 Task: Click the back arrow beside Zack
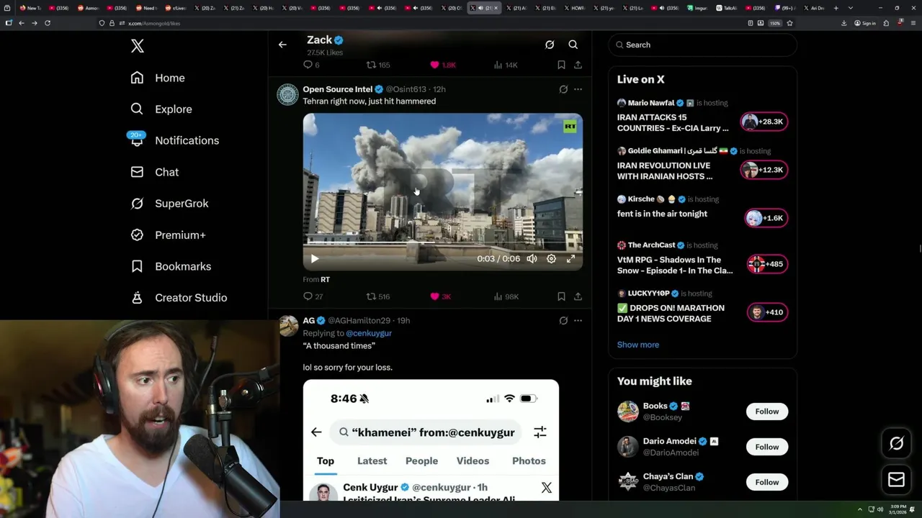282,45
